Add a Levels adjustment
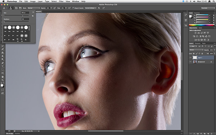Viewport: 216px width, 135px height. click(198, 33)
